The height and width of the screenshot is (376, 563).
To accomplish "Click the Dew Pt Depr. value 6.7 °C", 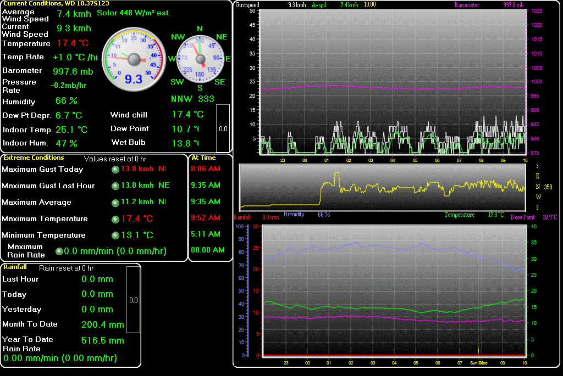I will click(x=69, y=115).
